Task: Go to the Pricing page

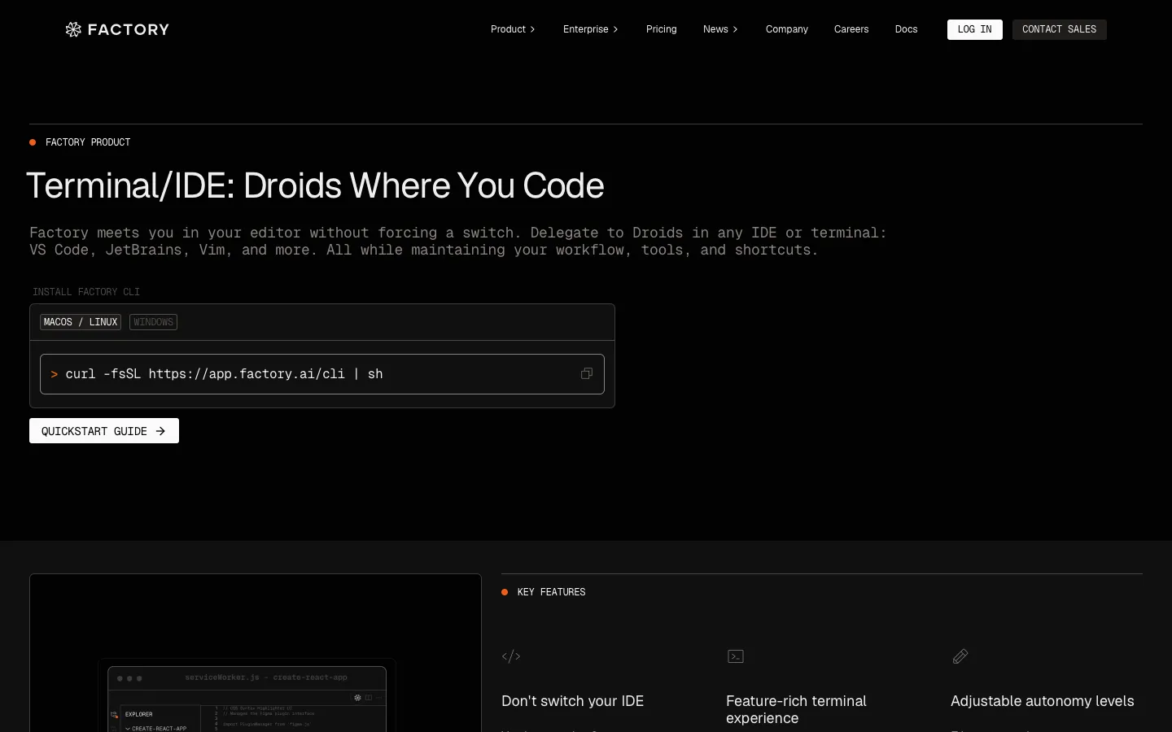Action: click(x=661, y=29)
